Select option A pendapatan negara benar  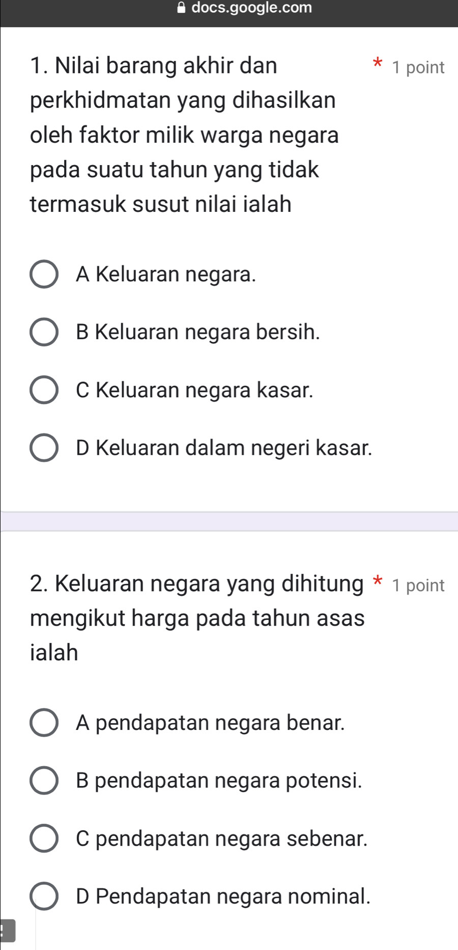44,722
